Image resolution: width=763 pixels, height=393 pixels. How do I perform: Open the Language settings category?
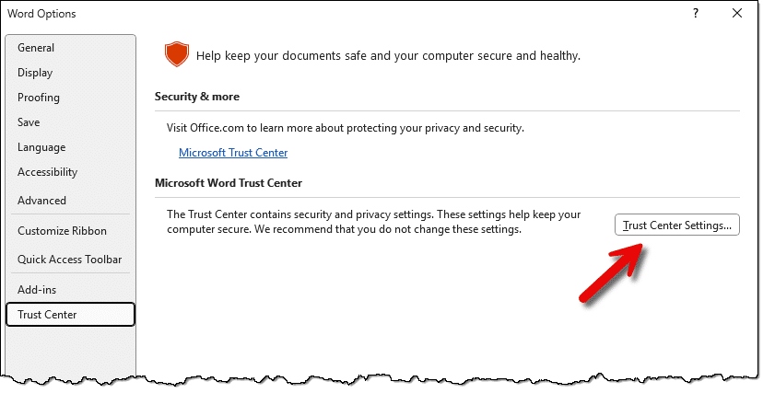point(41,147)
